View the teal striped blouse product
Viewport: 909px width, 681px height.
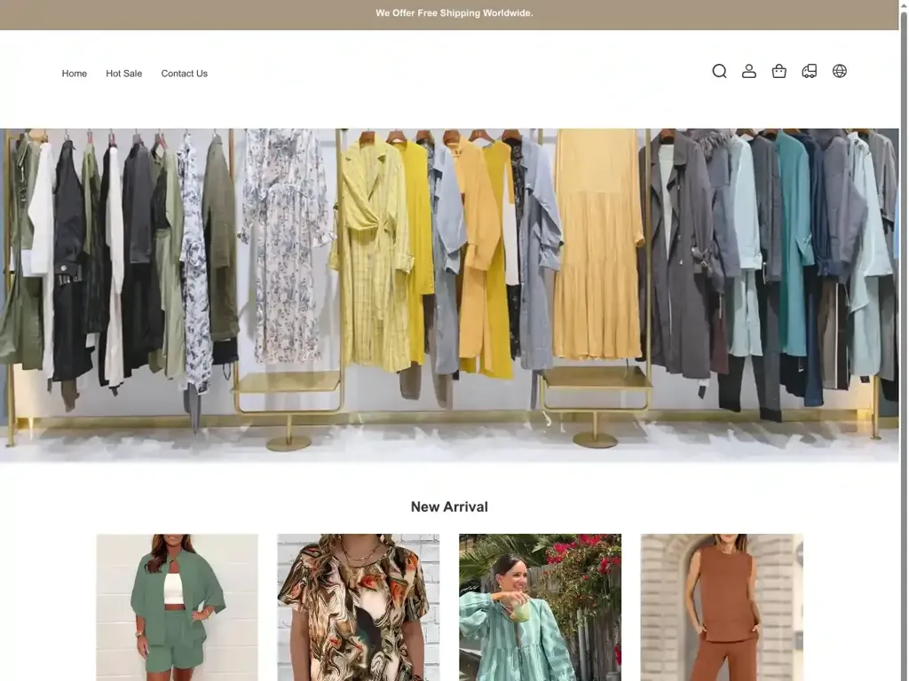pos(540,607)
